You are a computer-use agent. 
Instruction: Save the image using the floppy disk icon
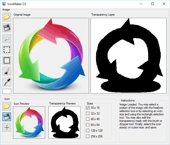[7, 28]
